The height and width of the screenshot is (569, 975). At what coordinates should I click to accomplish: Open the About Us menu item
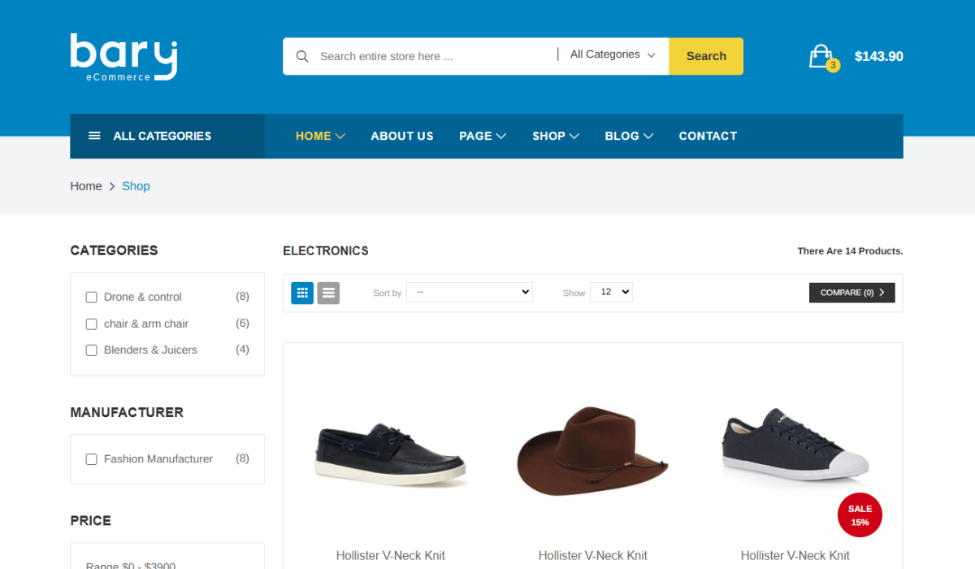(402, 136)
